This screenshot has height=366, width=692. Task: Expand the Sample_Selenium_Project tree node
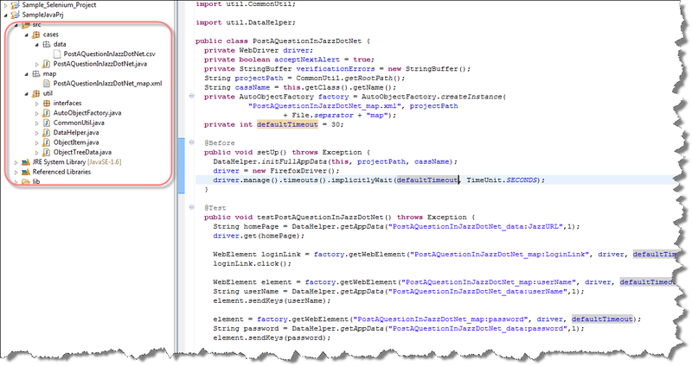(6, 5)
